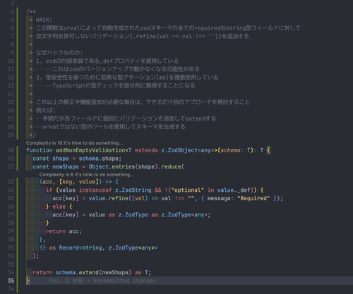Click the 'Complexity is 10' code lens above addNonEmptyValidation
Image resolution: width=353 pixels, height=294 pixels.
point(74,143)
